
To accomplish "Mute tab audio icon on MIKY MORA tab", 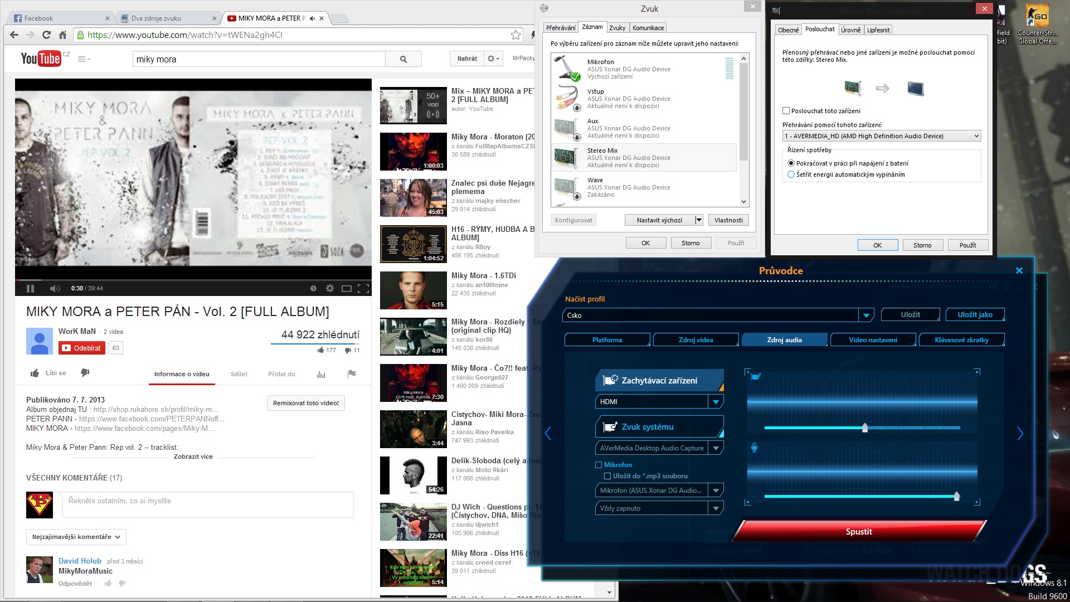I will pyautogui.click(x=312, y=18).
